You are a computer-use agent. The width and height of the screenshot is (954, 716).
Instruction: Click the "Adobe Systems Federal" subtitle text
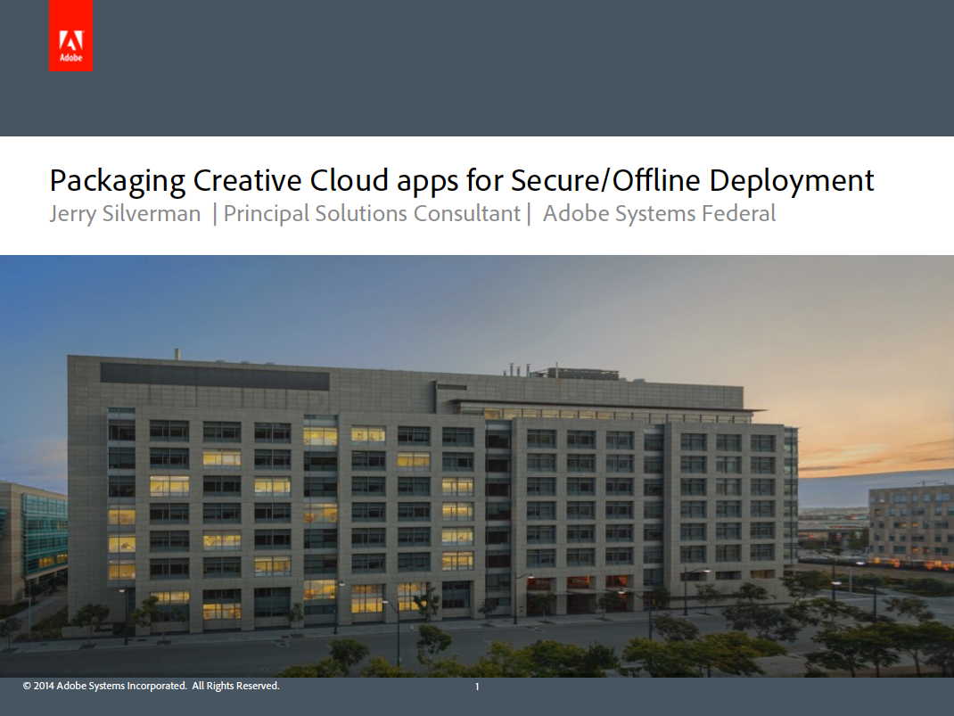click(x=659, y=214)
